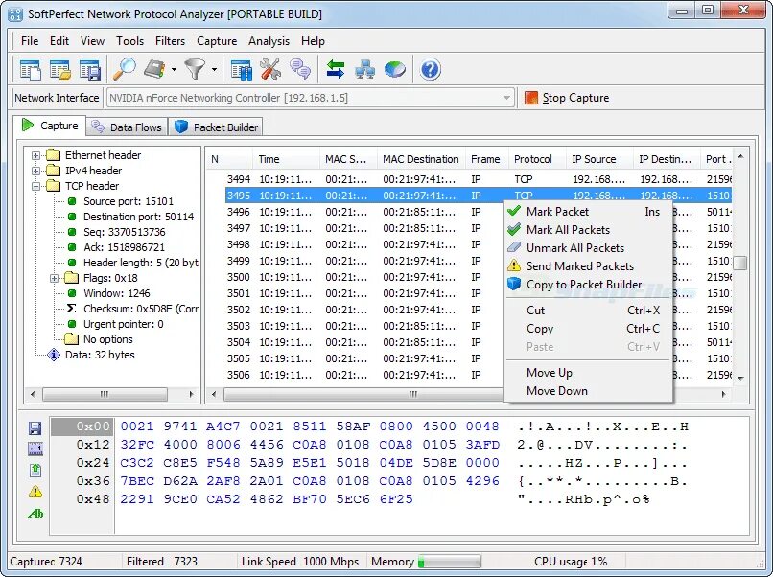This screenshot has height=577, width=773.
Task: Click the green and blue arrows icon
Action: tap(336, 69)
